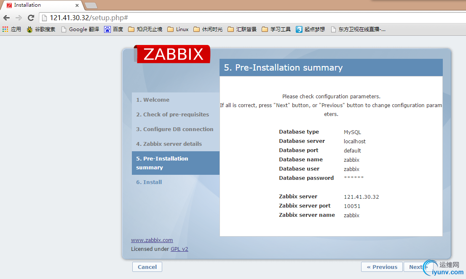Open a new browser tab

(91, 5)
